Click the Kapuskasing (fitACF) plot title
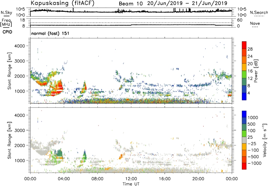 click(62, 3)
